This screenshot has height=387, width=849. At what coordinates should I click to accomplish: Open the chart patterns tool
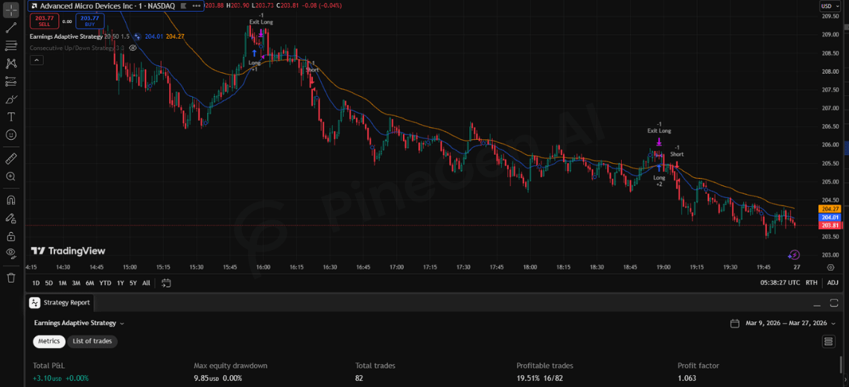11,63
